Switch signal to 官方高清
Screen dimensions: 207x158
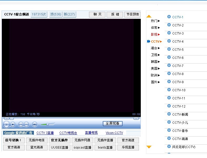14,147
